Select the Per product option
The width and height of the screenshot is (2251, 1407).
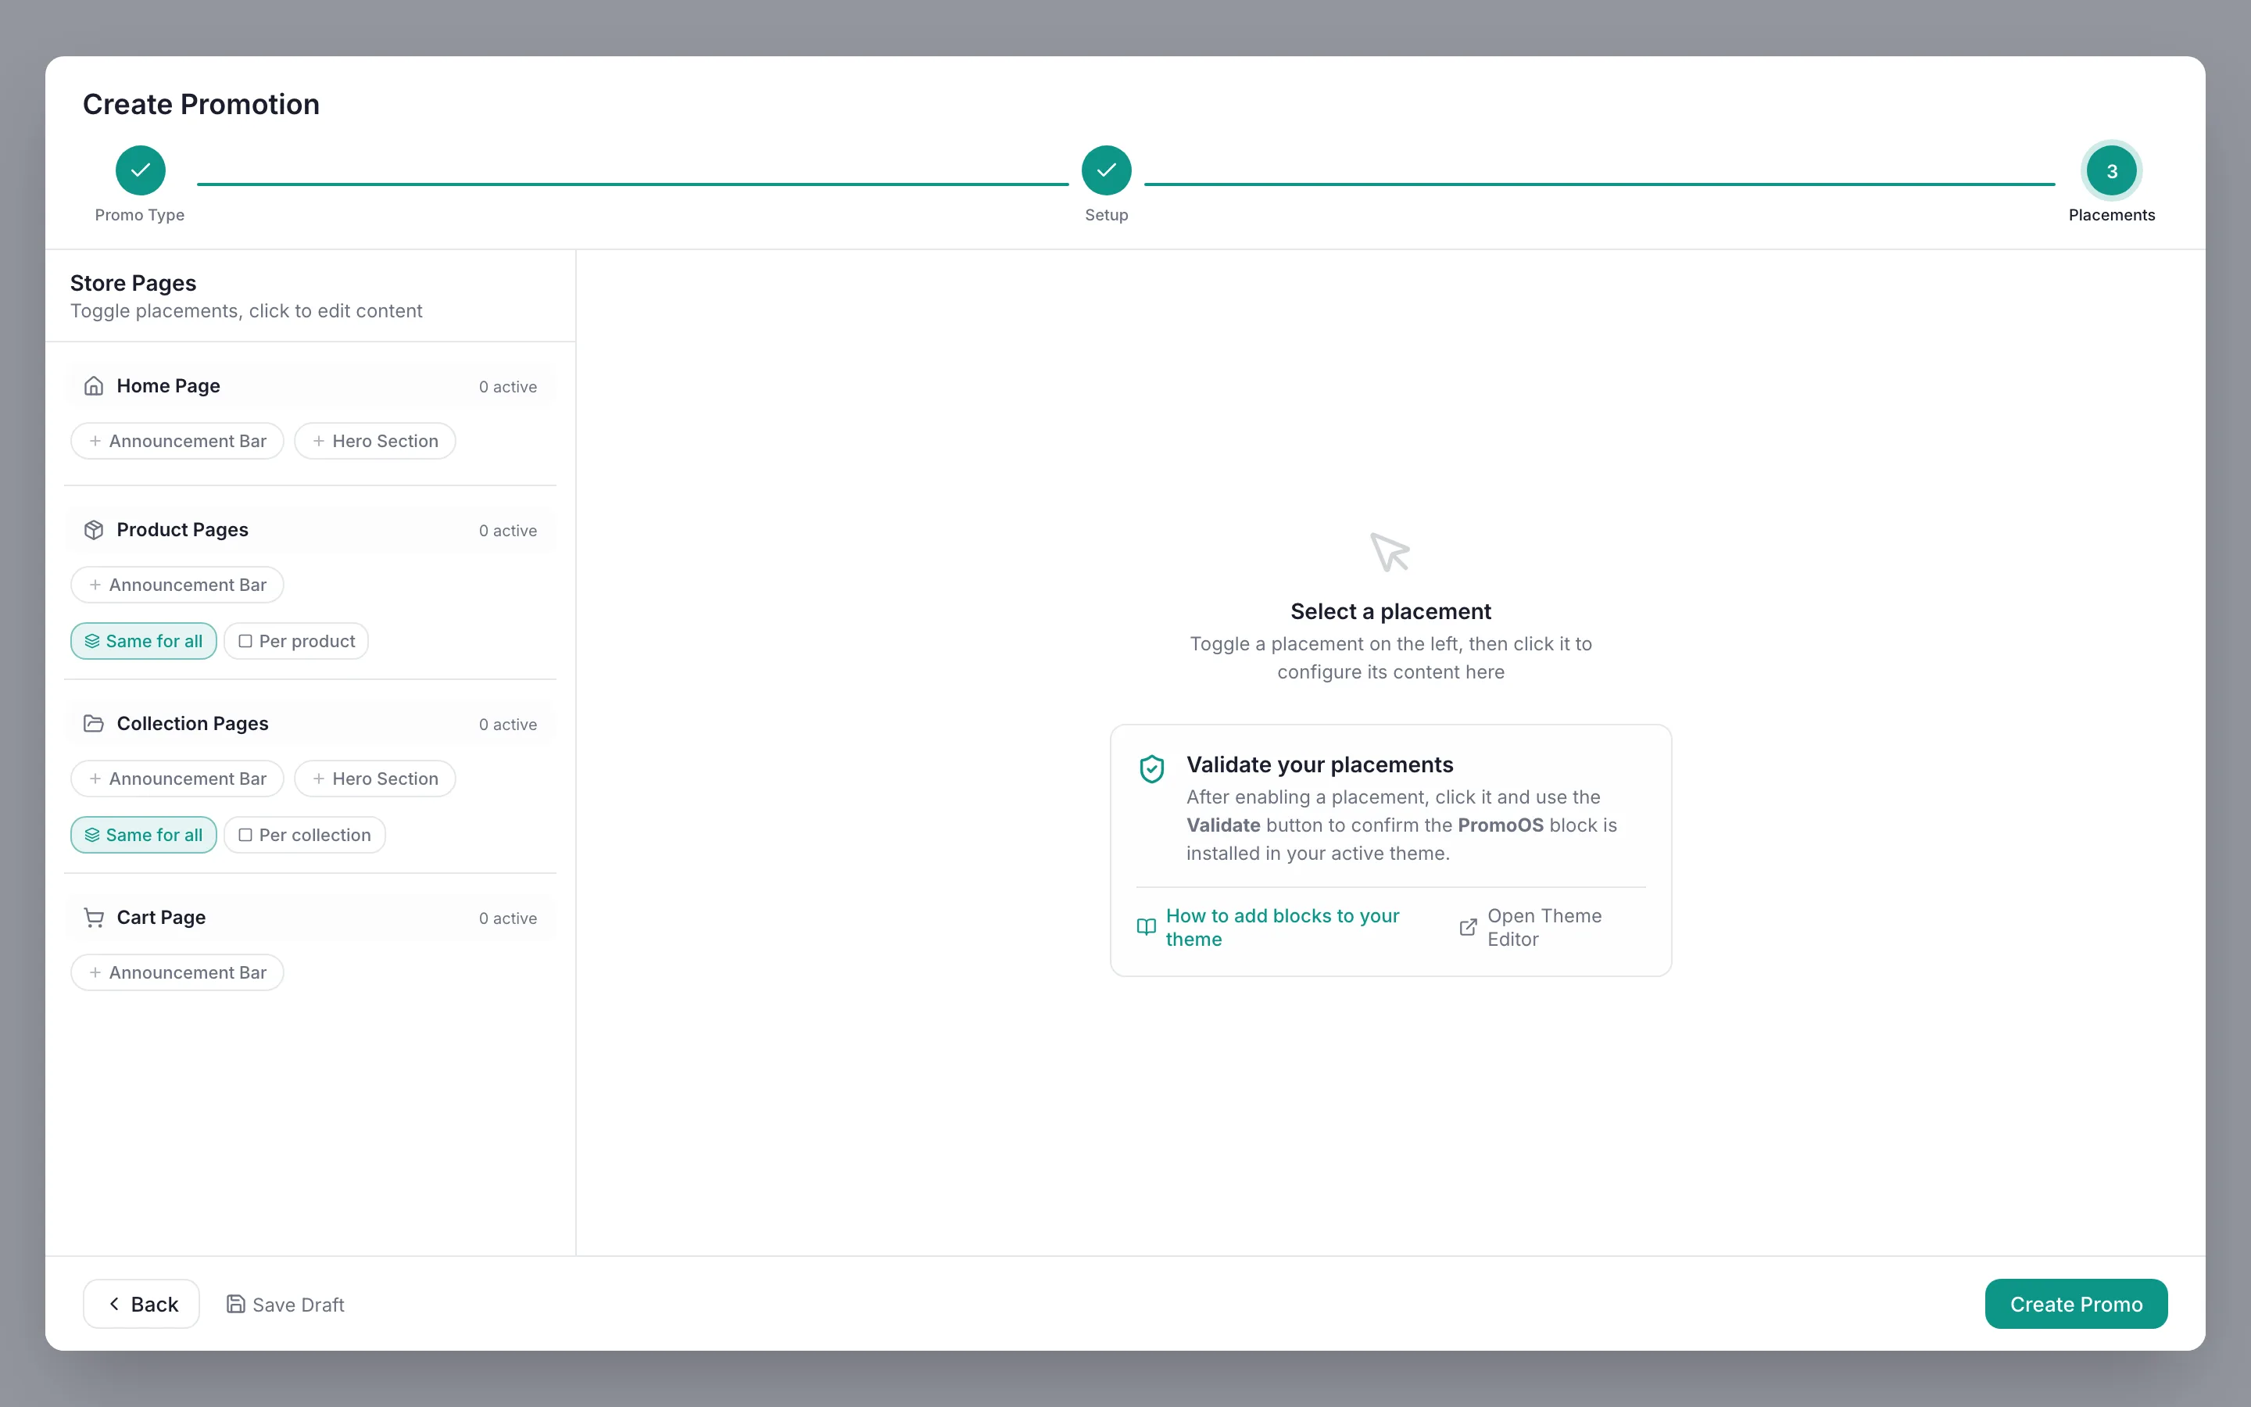click(295, 641)
